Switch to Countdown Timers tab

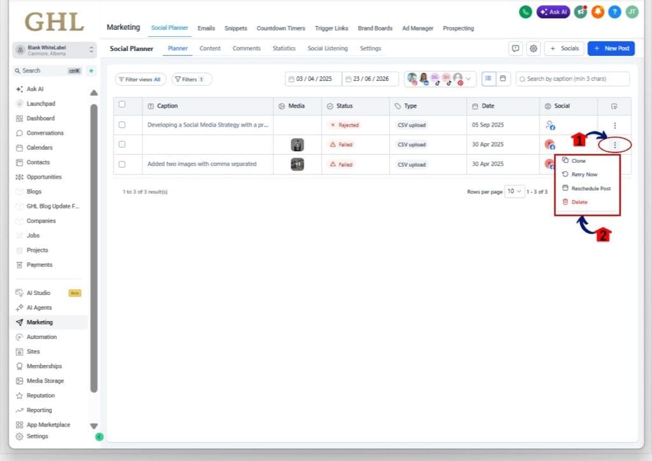click(x=281, y=28)
